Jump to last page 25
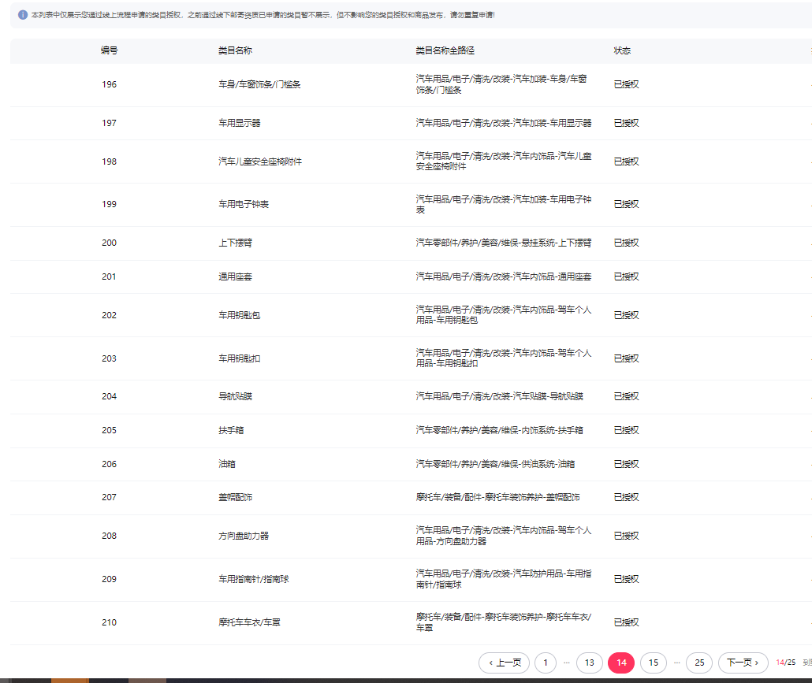 pyautogui.click(x=699, y=663)
